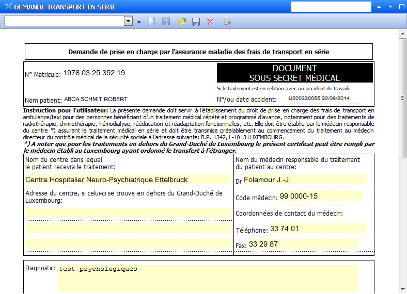The height and width of the screenshot is (294, 407).
Task: Click the Fax number field
Action: click(x=303, y=244)
